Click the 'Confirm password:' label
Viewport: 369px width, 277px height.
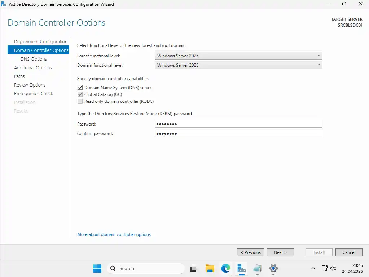click(95, 133)
